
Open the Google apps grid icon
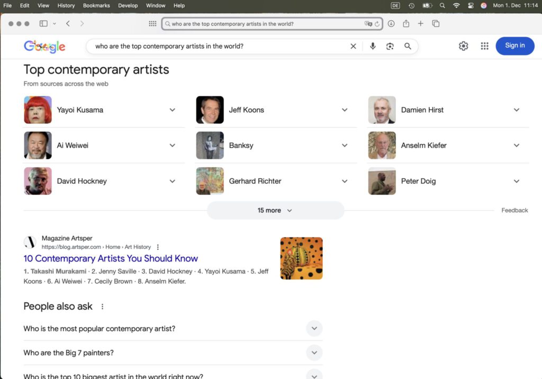(484, 46)
